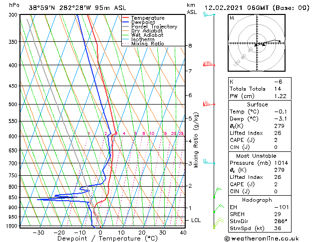Screen dimensions: 314x242
Task: Click the 40 temperature axis label
Action: [x=183, y=233]
